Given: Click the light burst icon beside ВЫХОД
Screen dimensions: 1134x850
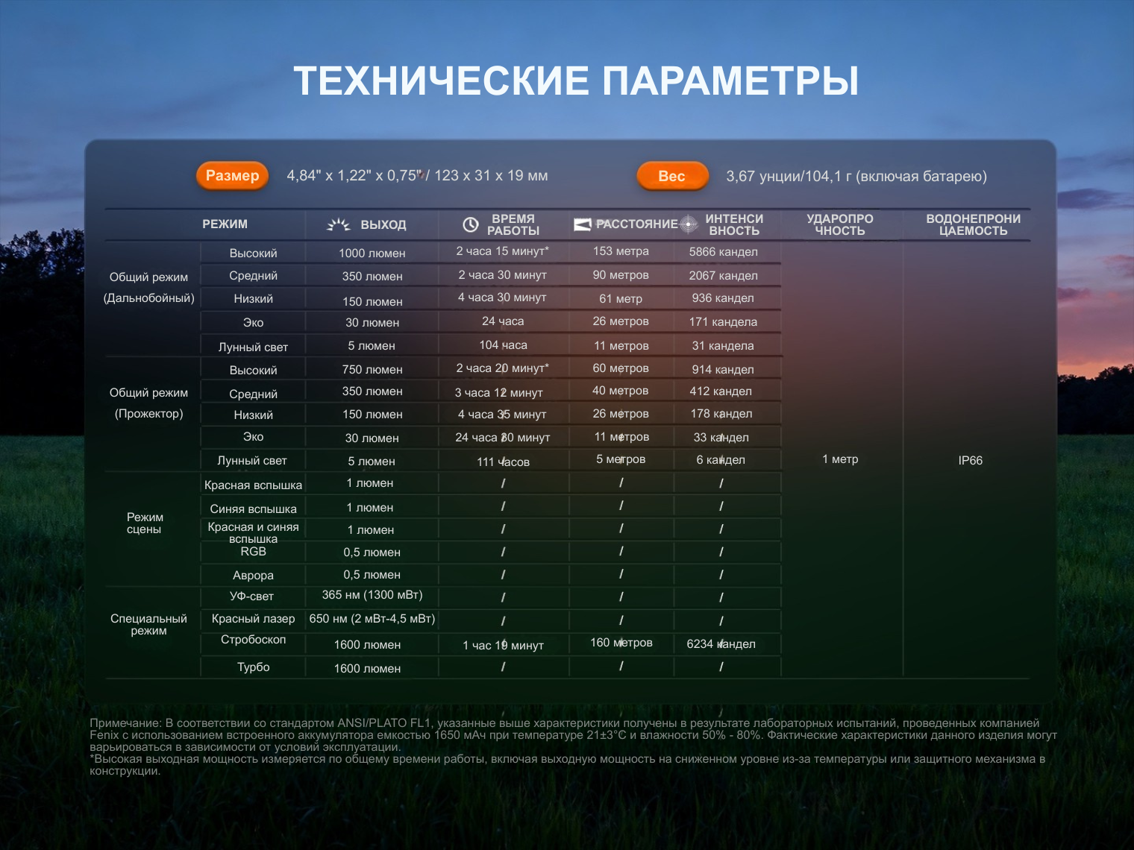Looking at the screenshot, I should [x=339, y=224].
